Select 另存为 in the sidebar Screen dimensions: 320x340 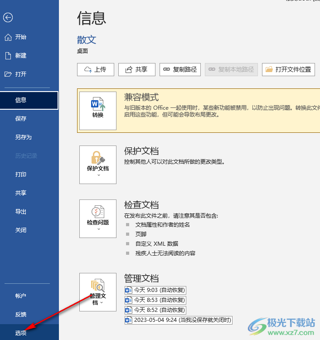pos(24,137)
